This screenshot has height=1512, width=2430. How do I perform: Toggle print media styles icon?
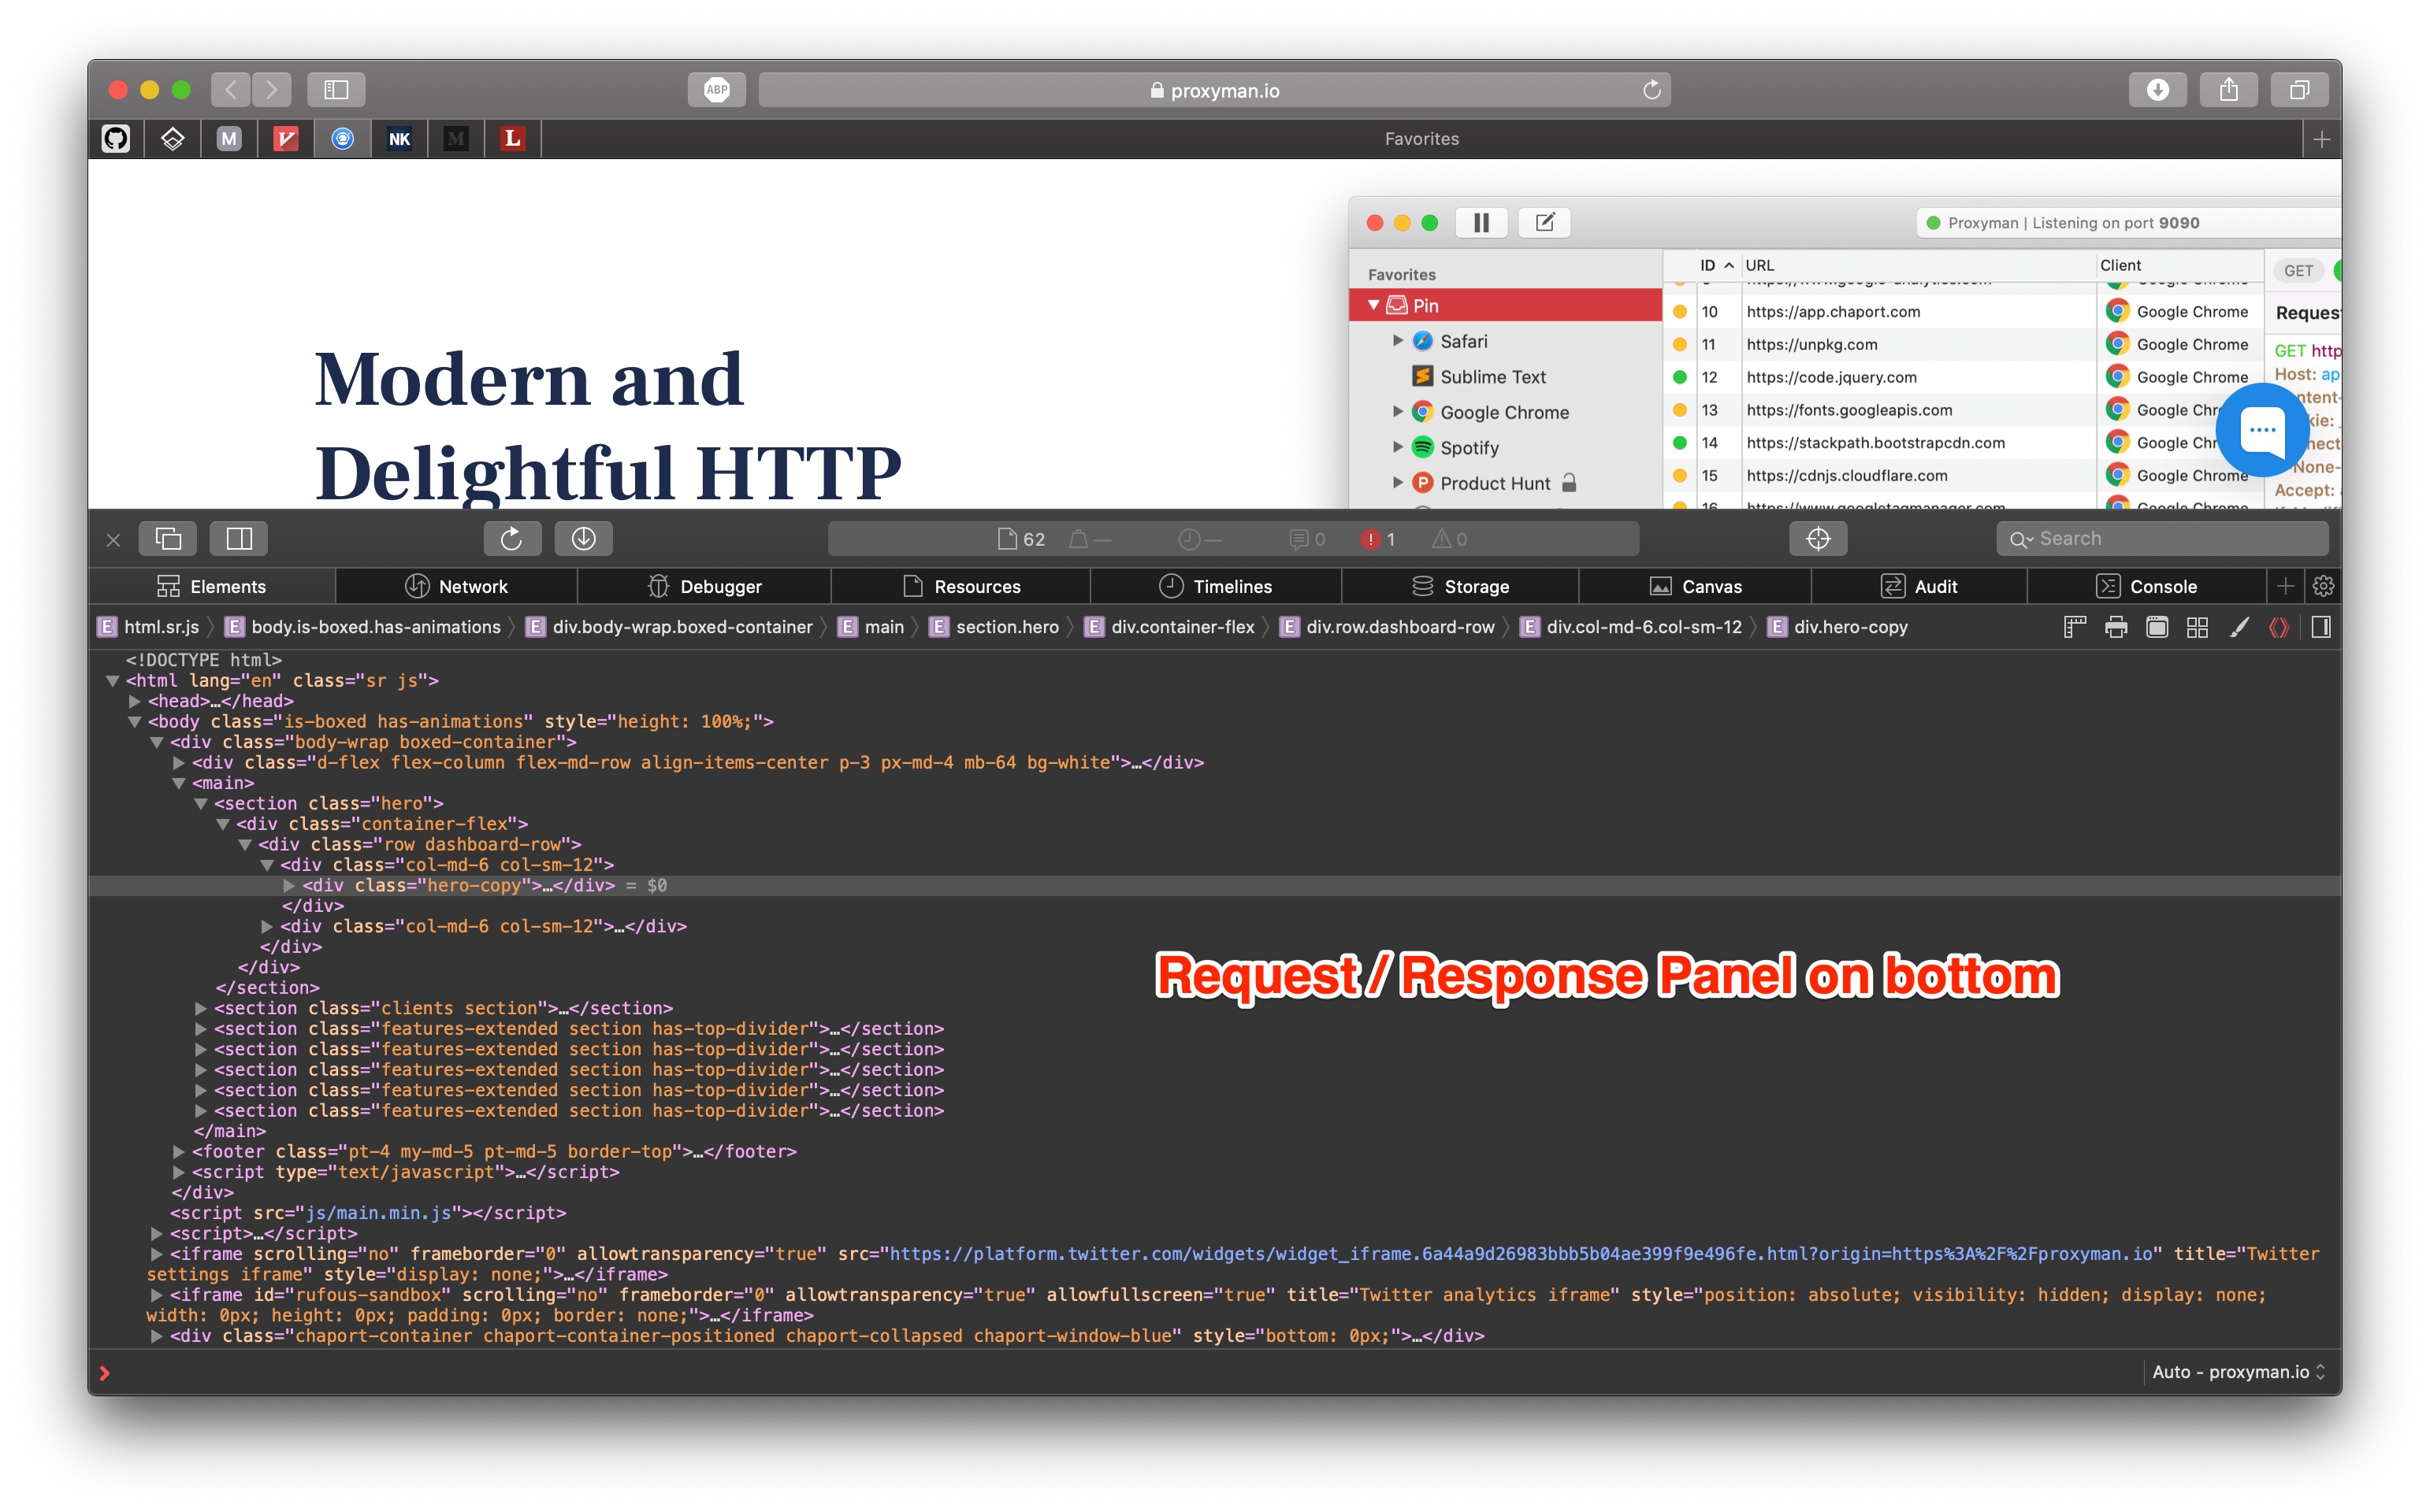pyautogui.click(x=2115, y=627)
